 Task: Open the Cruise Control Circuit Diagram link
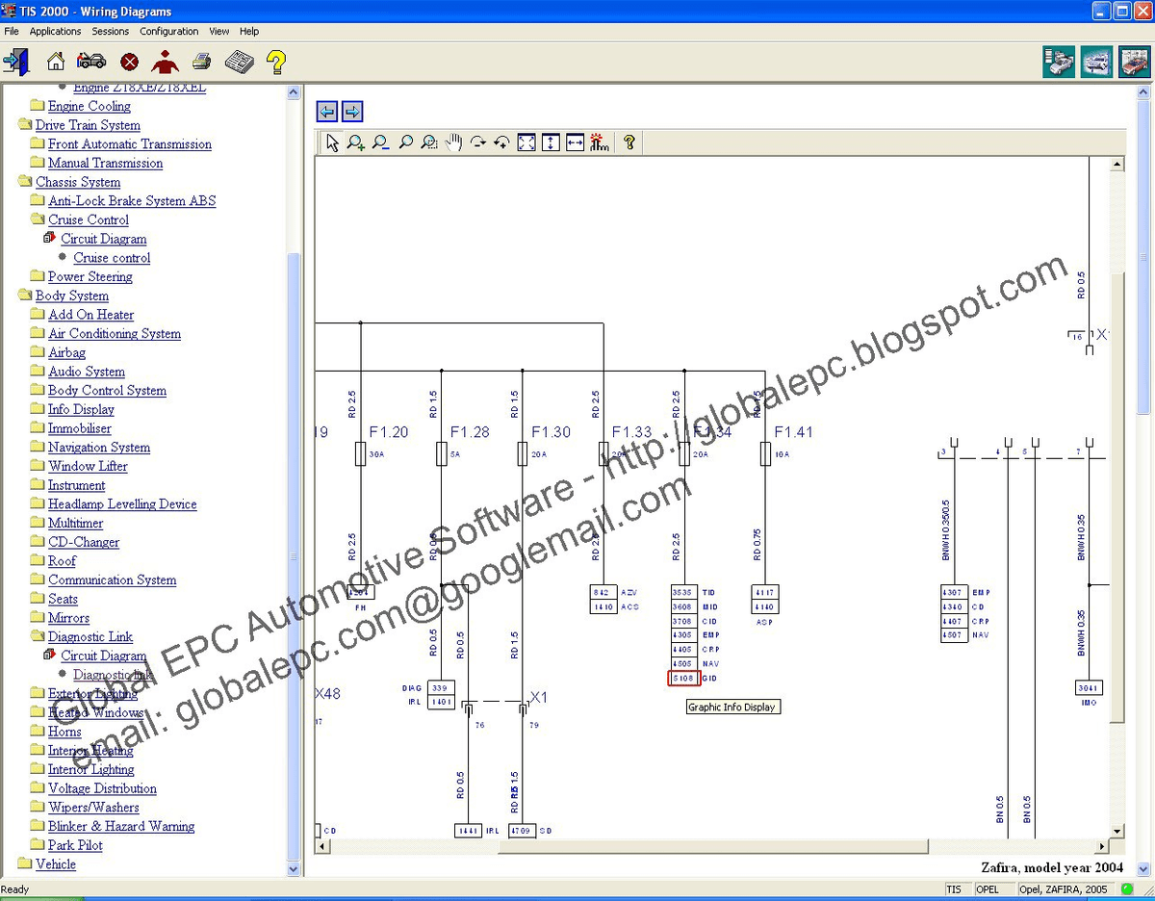(103, 239)
